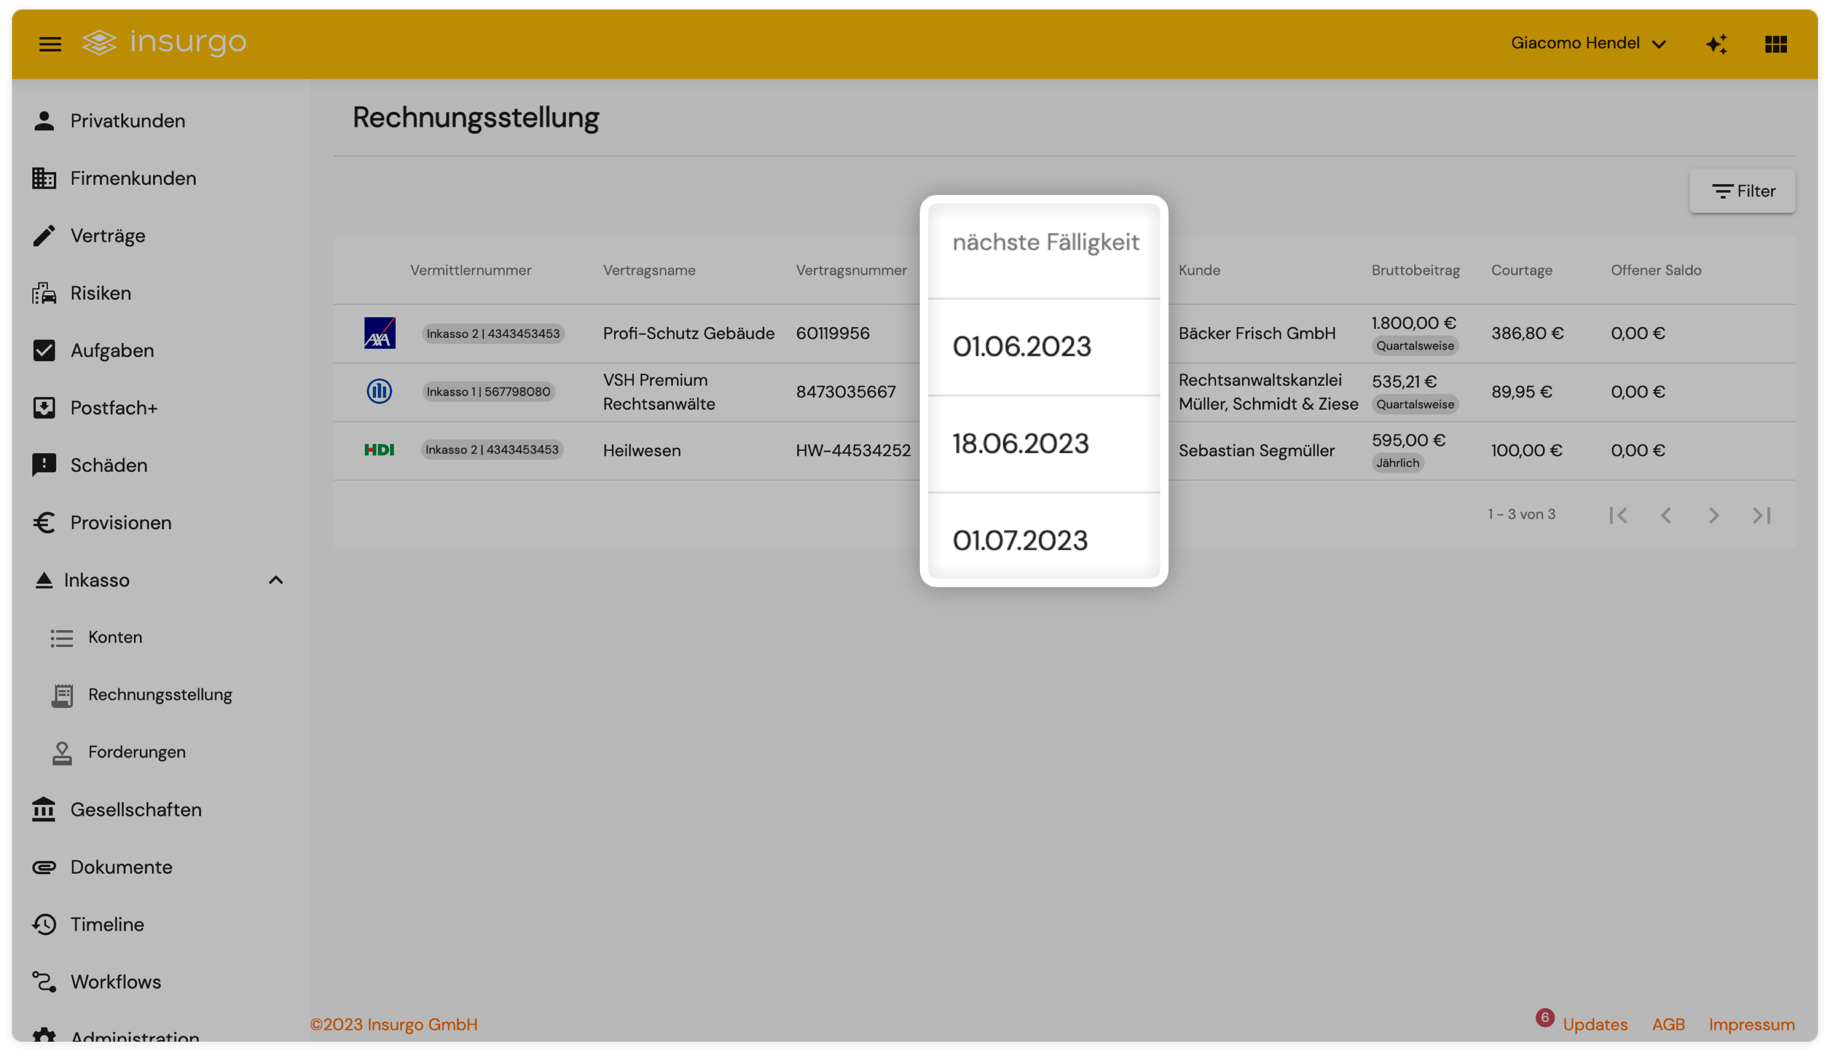This screenshot has width=1830, height=1056.
Task: Click the Timeline history icon
Action: pos(44,924)
